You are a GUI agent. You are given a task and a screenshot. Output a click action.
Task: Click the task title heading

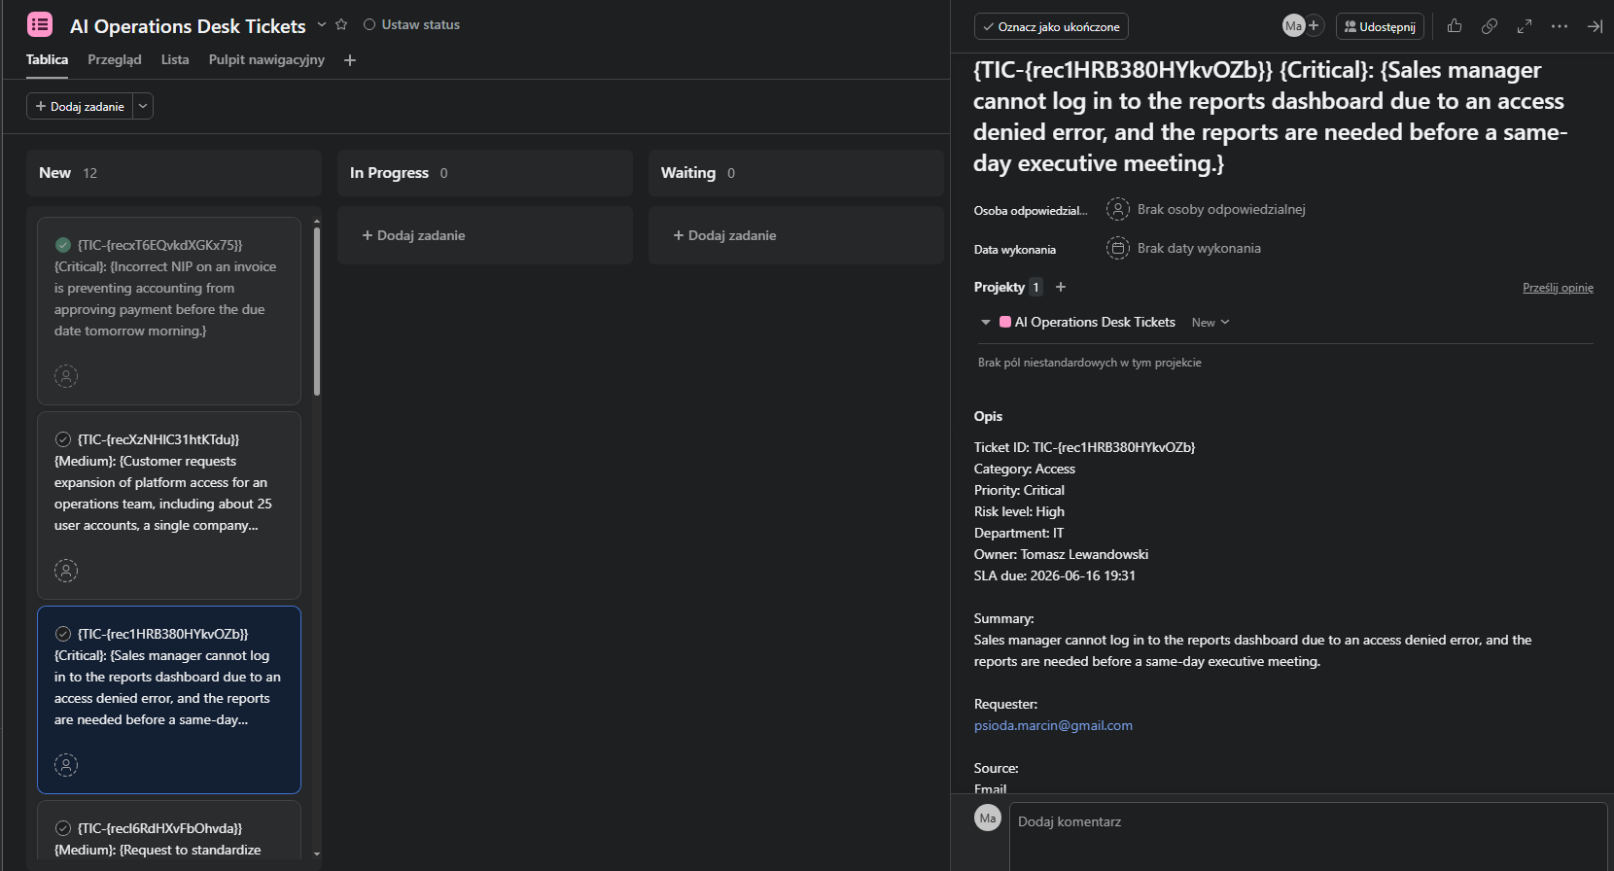(1270, 117)
